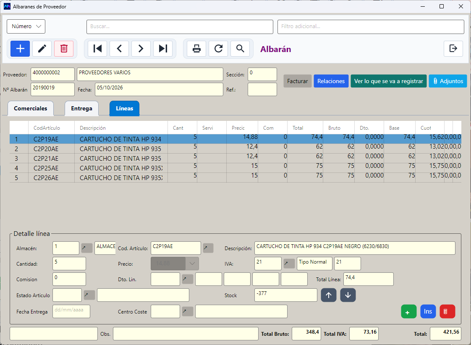Click the Buscar search field
Viewport: 471px width, 345px height.
180,27
